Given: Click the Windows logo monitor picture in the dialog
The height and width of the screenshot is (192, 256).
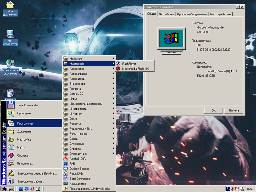Looking at the screenshot, I should click(x=171, y=41).
